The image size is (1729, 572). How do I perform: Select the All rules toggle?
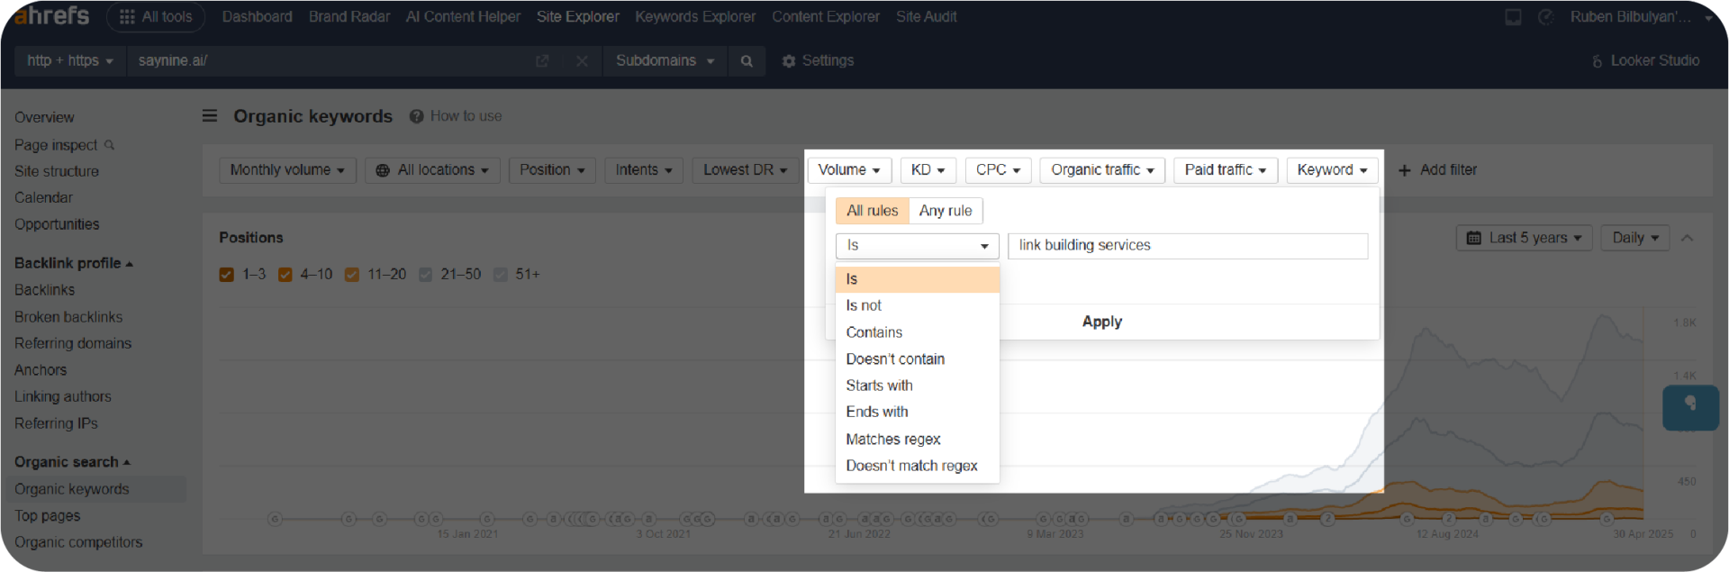click(x=872, y=211)
